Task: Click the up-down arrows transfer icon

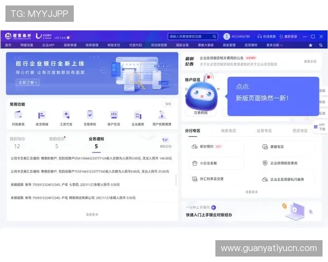Action: pyautogui.click(x=321, y=45)
